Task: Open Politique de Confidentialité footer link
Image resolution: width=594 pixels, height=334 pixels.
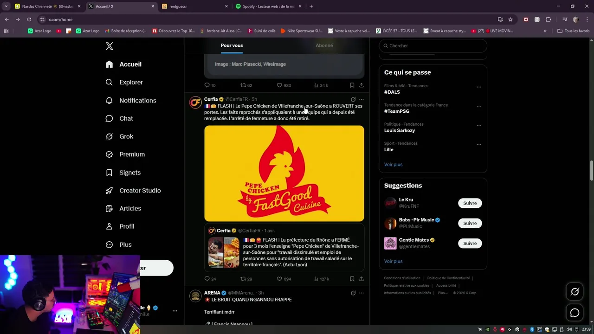Action: click(448, 278)
